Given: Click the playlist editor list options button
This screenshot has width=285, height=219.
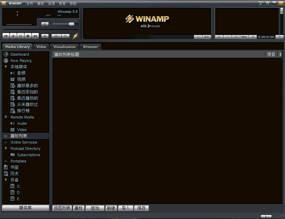Looking at the screenshot, I should click(253, 37).
